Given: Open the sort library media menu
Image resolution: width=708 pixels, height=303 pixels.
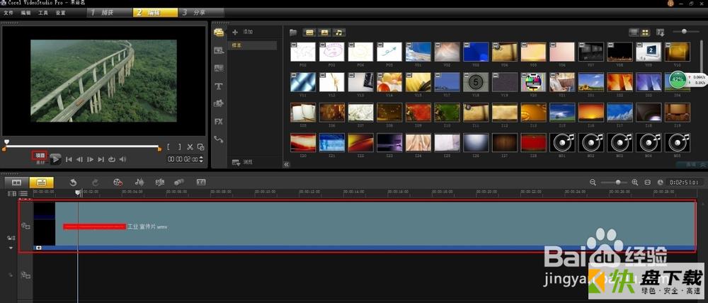Looking at the screenshot, I should tap(660, 33).
